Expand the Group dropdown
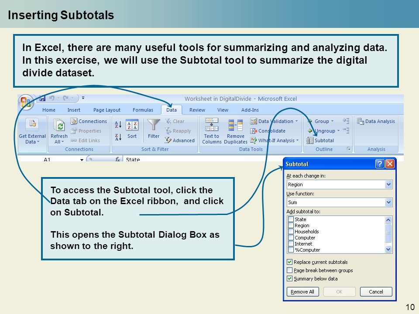The image size is (419, 314). click(333, 121)
